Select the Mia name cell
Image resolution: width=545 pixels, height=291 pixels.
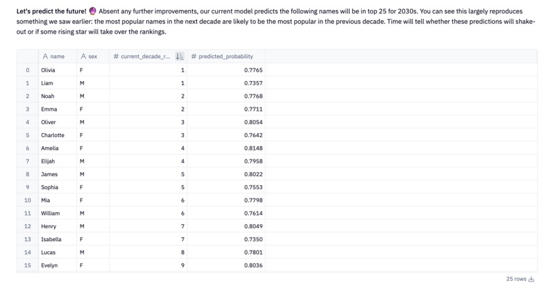pos(57,201)
